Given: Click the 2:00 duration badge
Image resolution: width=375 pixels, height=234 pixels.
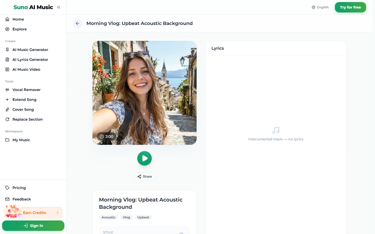Looking at the screenshot, I should 107,136.
